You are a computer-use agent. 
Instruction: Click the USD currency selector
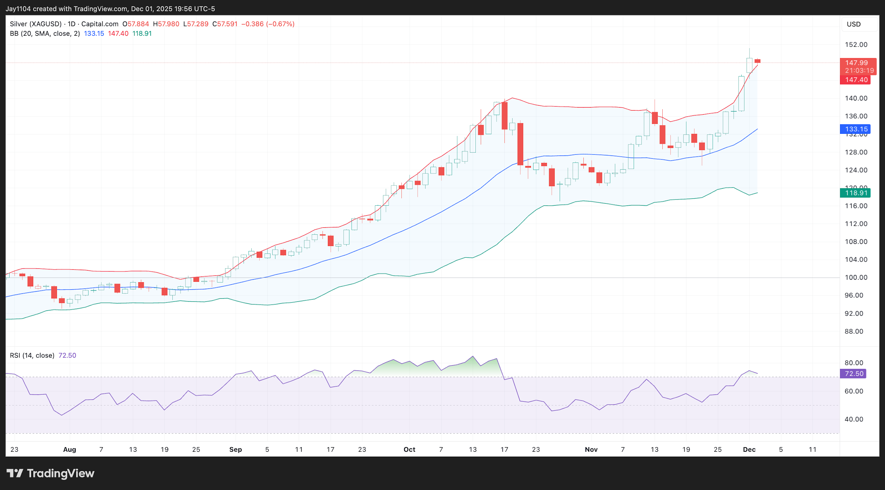(x=853, y=24)
